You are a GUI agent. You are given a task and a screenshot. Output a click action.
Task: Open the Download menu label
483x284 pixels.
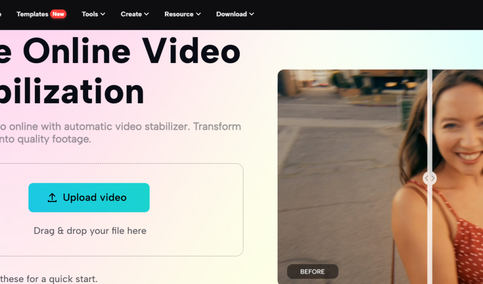coord(232,14)
